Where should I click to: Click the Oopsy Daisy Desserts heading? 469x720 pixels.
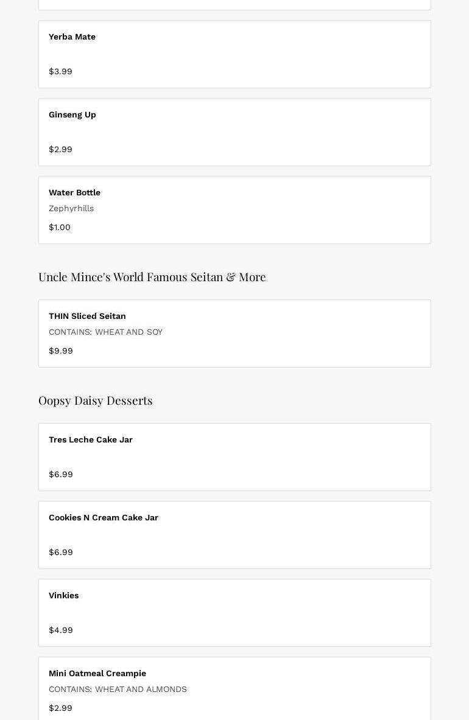96,400
